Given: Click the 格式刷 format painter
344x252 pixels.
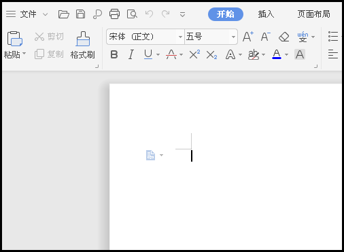Looking at the screenshot, I should coord(83,45).
